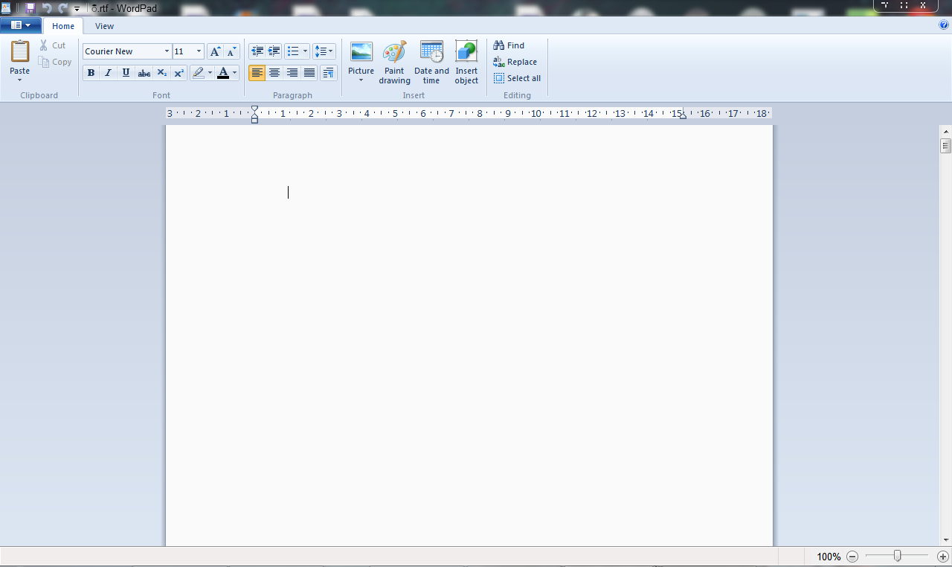Save the document from the quick access toolbar
This screenshot has width=952, height=567.
30,8
